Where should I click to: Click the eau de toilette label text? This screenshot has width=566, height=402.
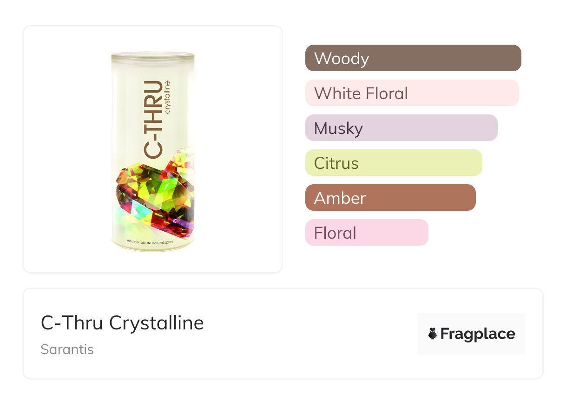(154, 242)
